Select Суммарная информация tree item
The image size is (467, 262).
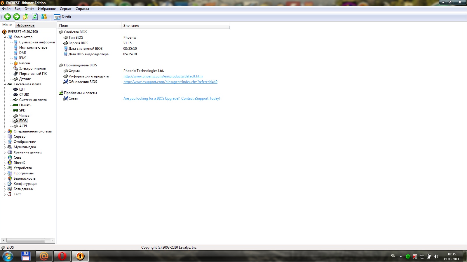coord(37,42)
